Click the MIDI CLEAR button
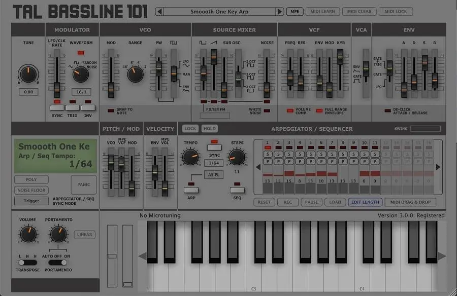This screenshot has height=296, width=457. click(359, 12)
